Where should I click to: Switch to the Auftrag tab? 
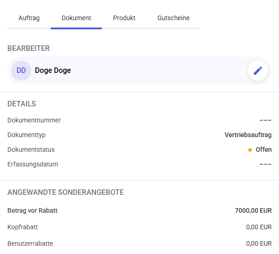(29, 18)
